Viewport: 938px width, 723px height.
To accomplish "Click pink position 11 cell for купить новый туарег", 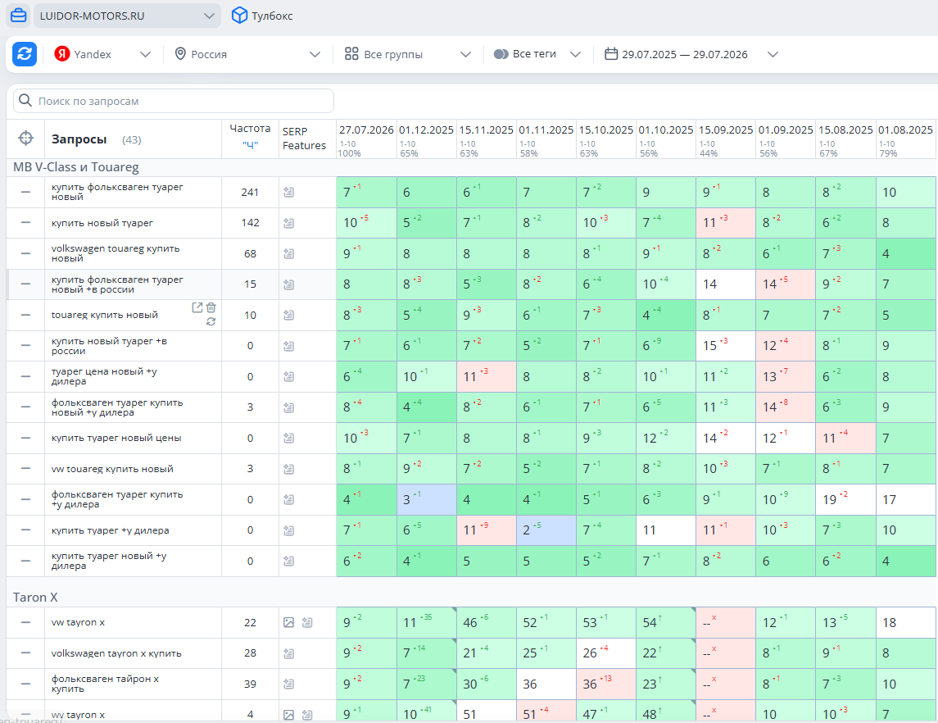I will click(726, 223).
